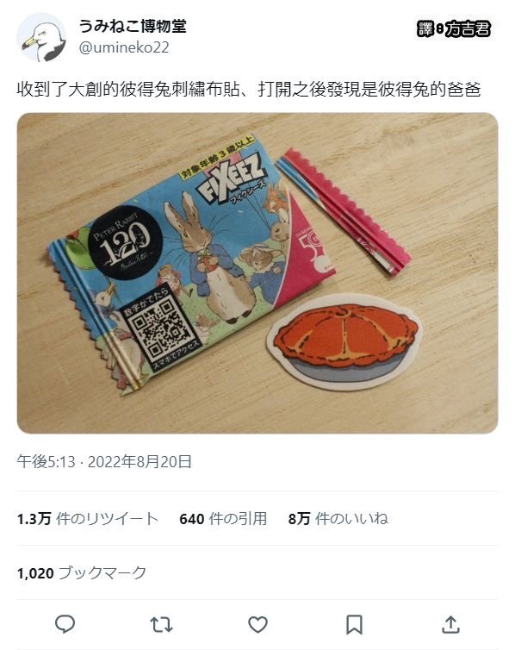
Task: Click the QR code in the photo
Action: point(160,328)
